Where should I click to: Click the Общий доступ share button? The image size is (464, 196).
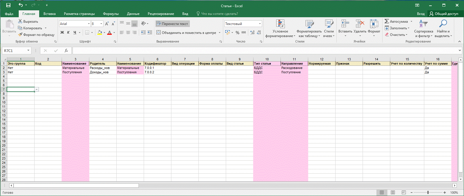(x=444, y=14)
